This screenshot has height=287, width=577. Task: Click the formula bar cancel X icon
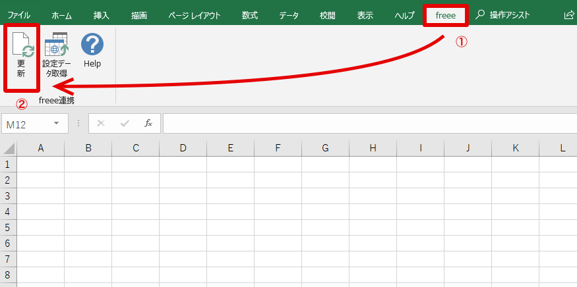(100, 124)
